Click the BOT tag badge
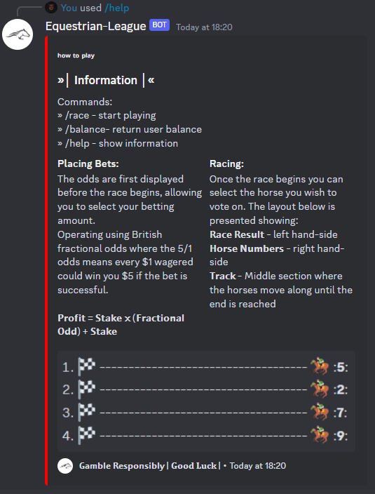This screenshot has width=375, height=494. 160,25
